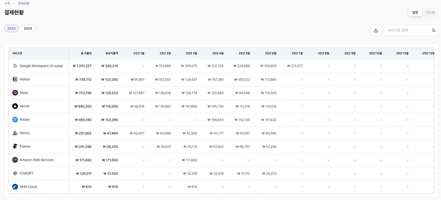Click Relate April value ₩ 156,643
Screen dimensions: 441x200
[x=216, y=120]
